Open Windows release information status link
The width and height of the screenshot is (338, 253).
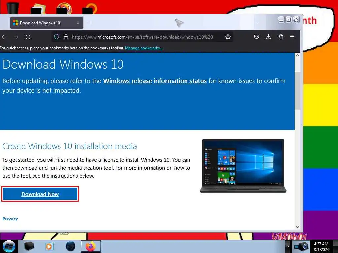tap(155, 81)
